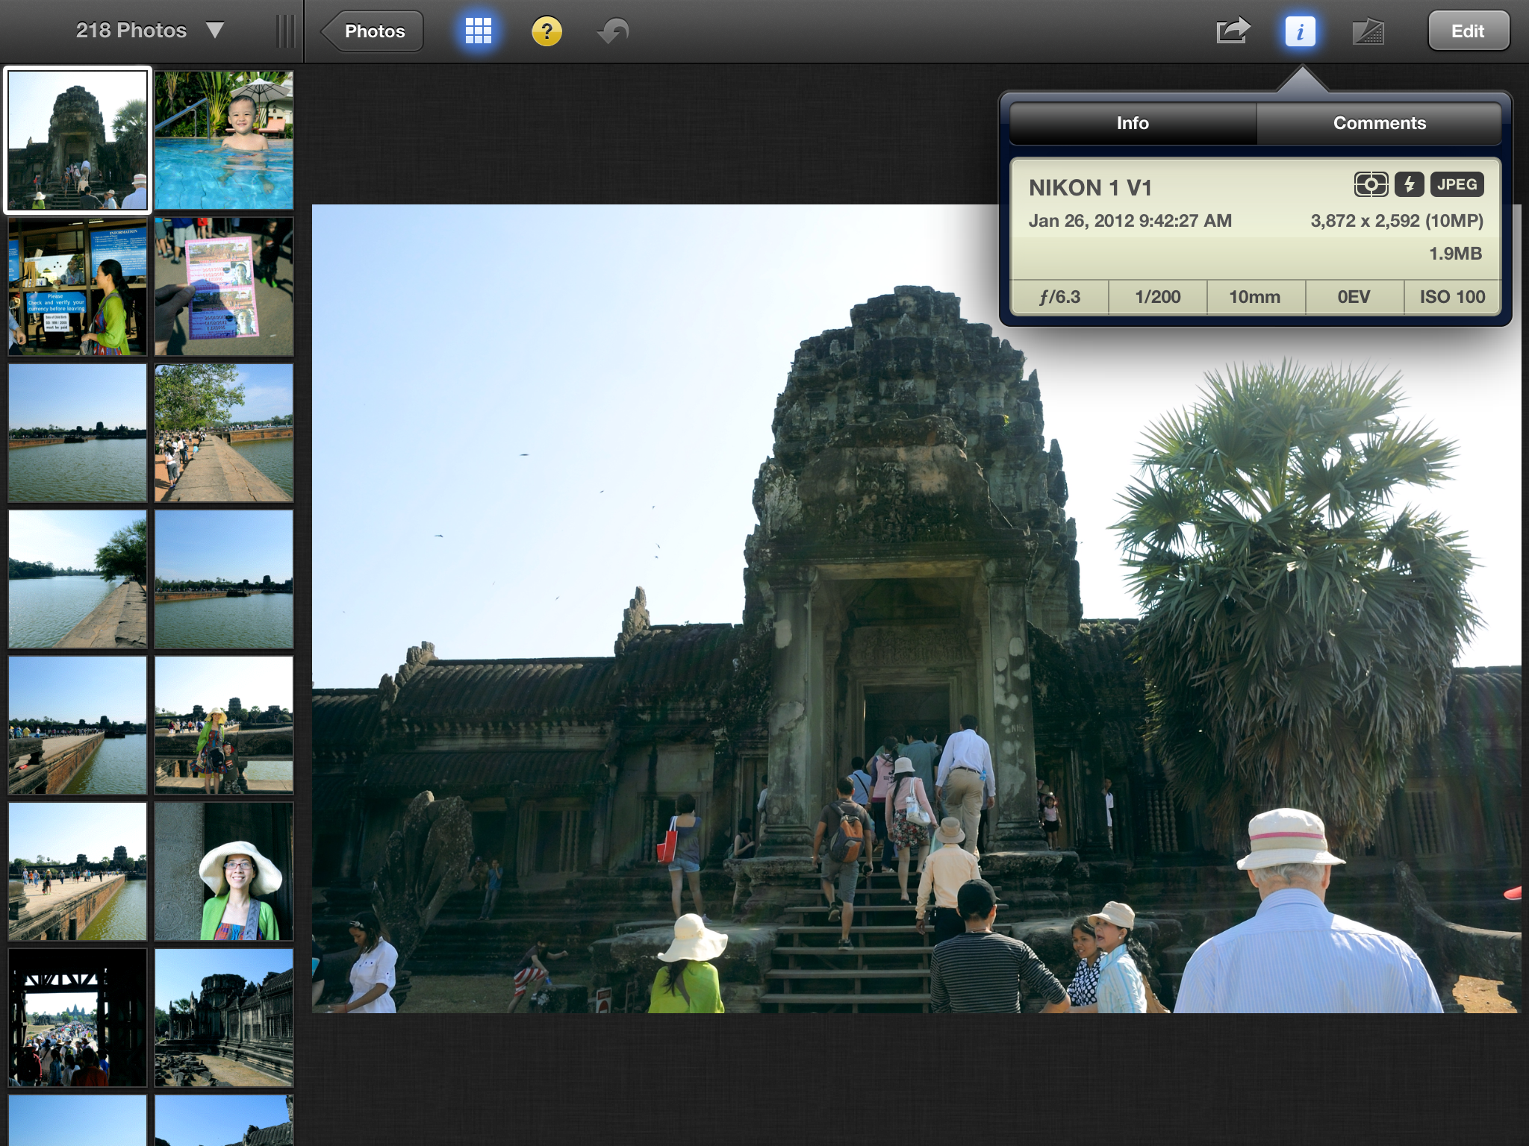Grab the thumbnail panel resize handle
Image resolution: width=1529 pixels, height=1146 pixels.
click(x=285, y=31)
